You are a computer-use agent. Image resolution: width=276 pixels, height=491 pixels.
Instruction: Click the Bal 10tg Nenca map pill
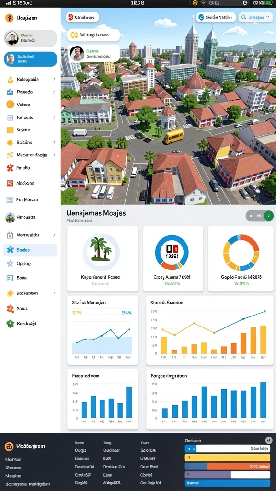click(x=94, y=35)
